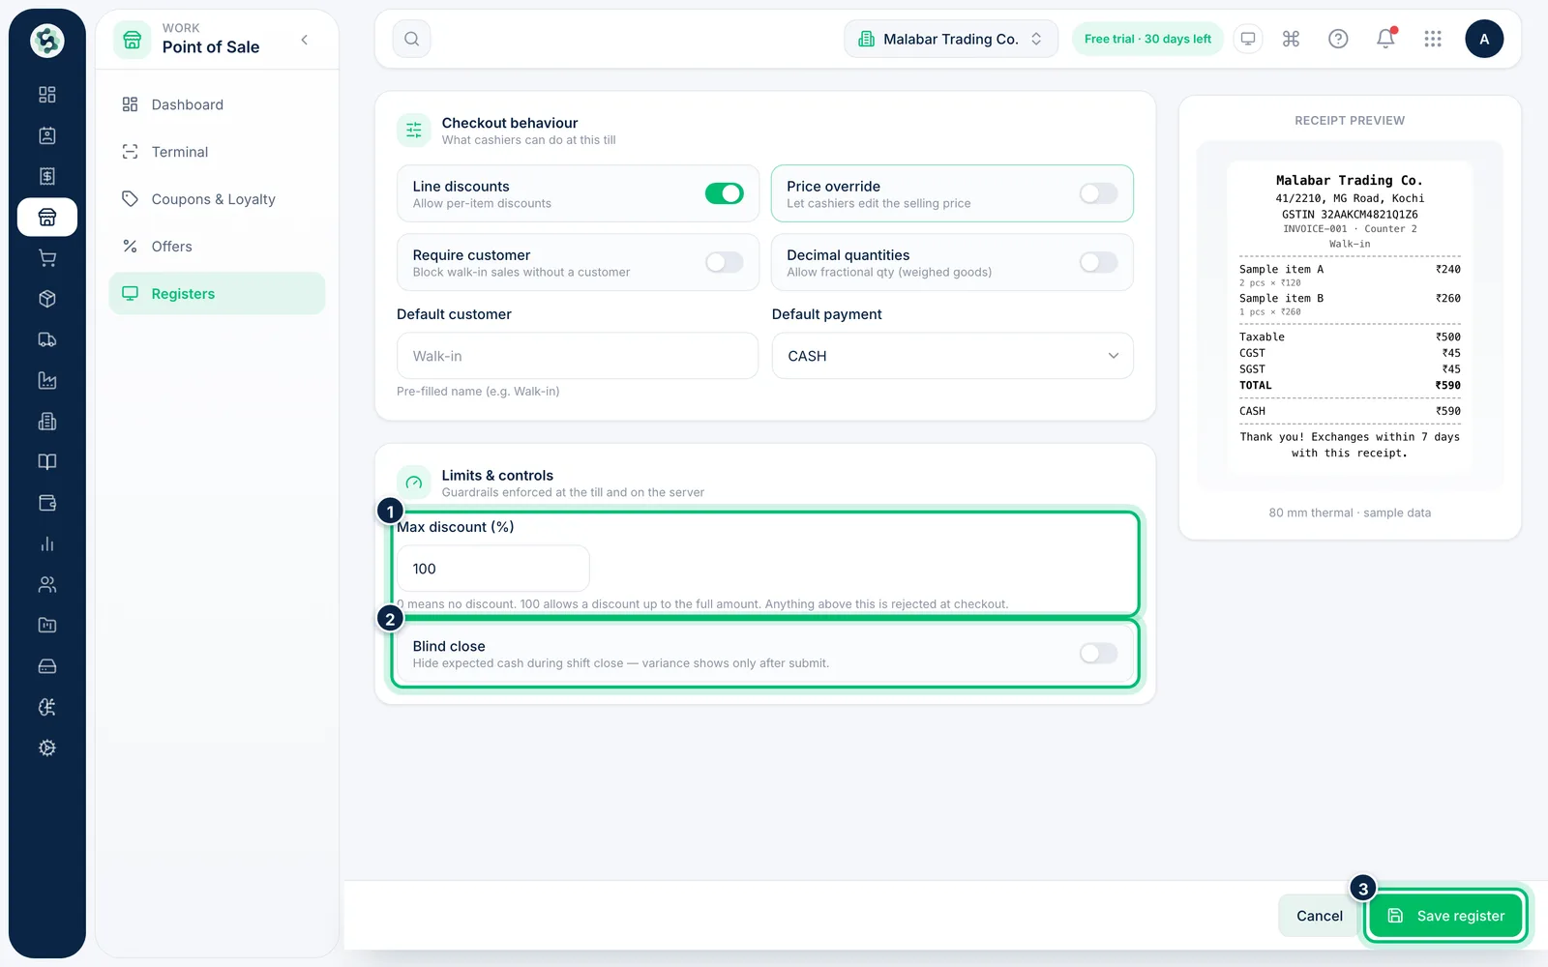This screenshot has height=967, width=1548.
Task: Click the notifications bell icon
Action: coord(1385,39)
